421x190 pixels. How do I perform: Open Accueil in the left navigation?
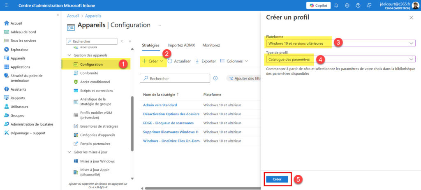click(16, 23)
